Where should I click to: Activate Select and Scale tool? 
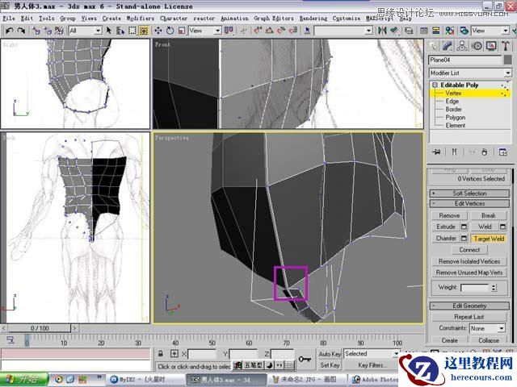(x=181, y=31)
